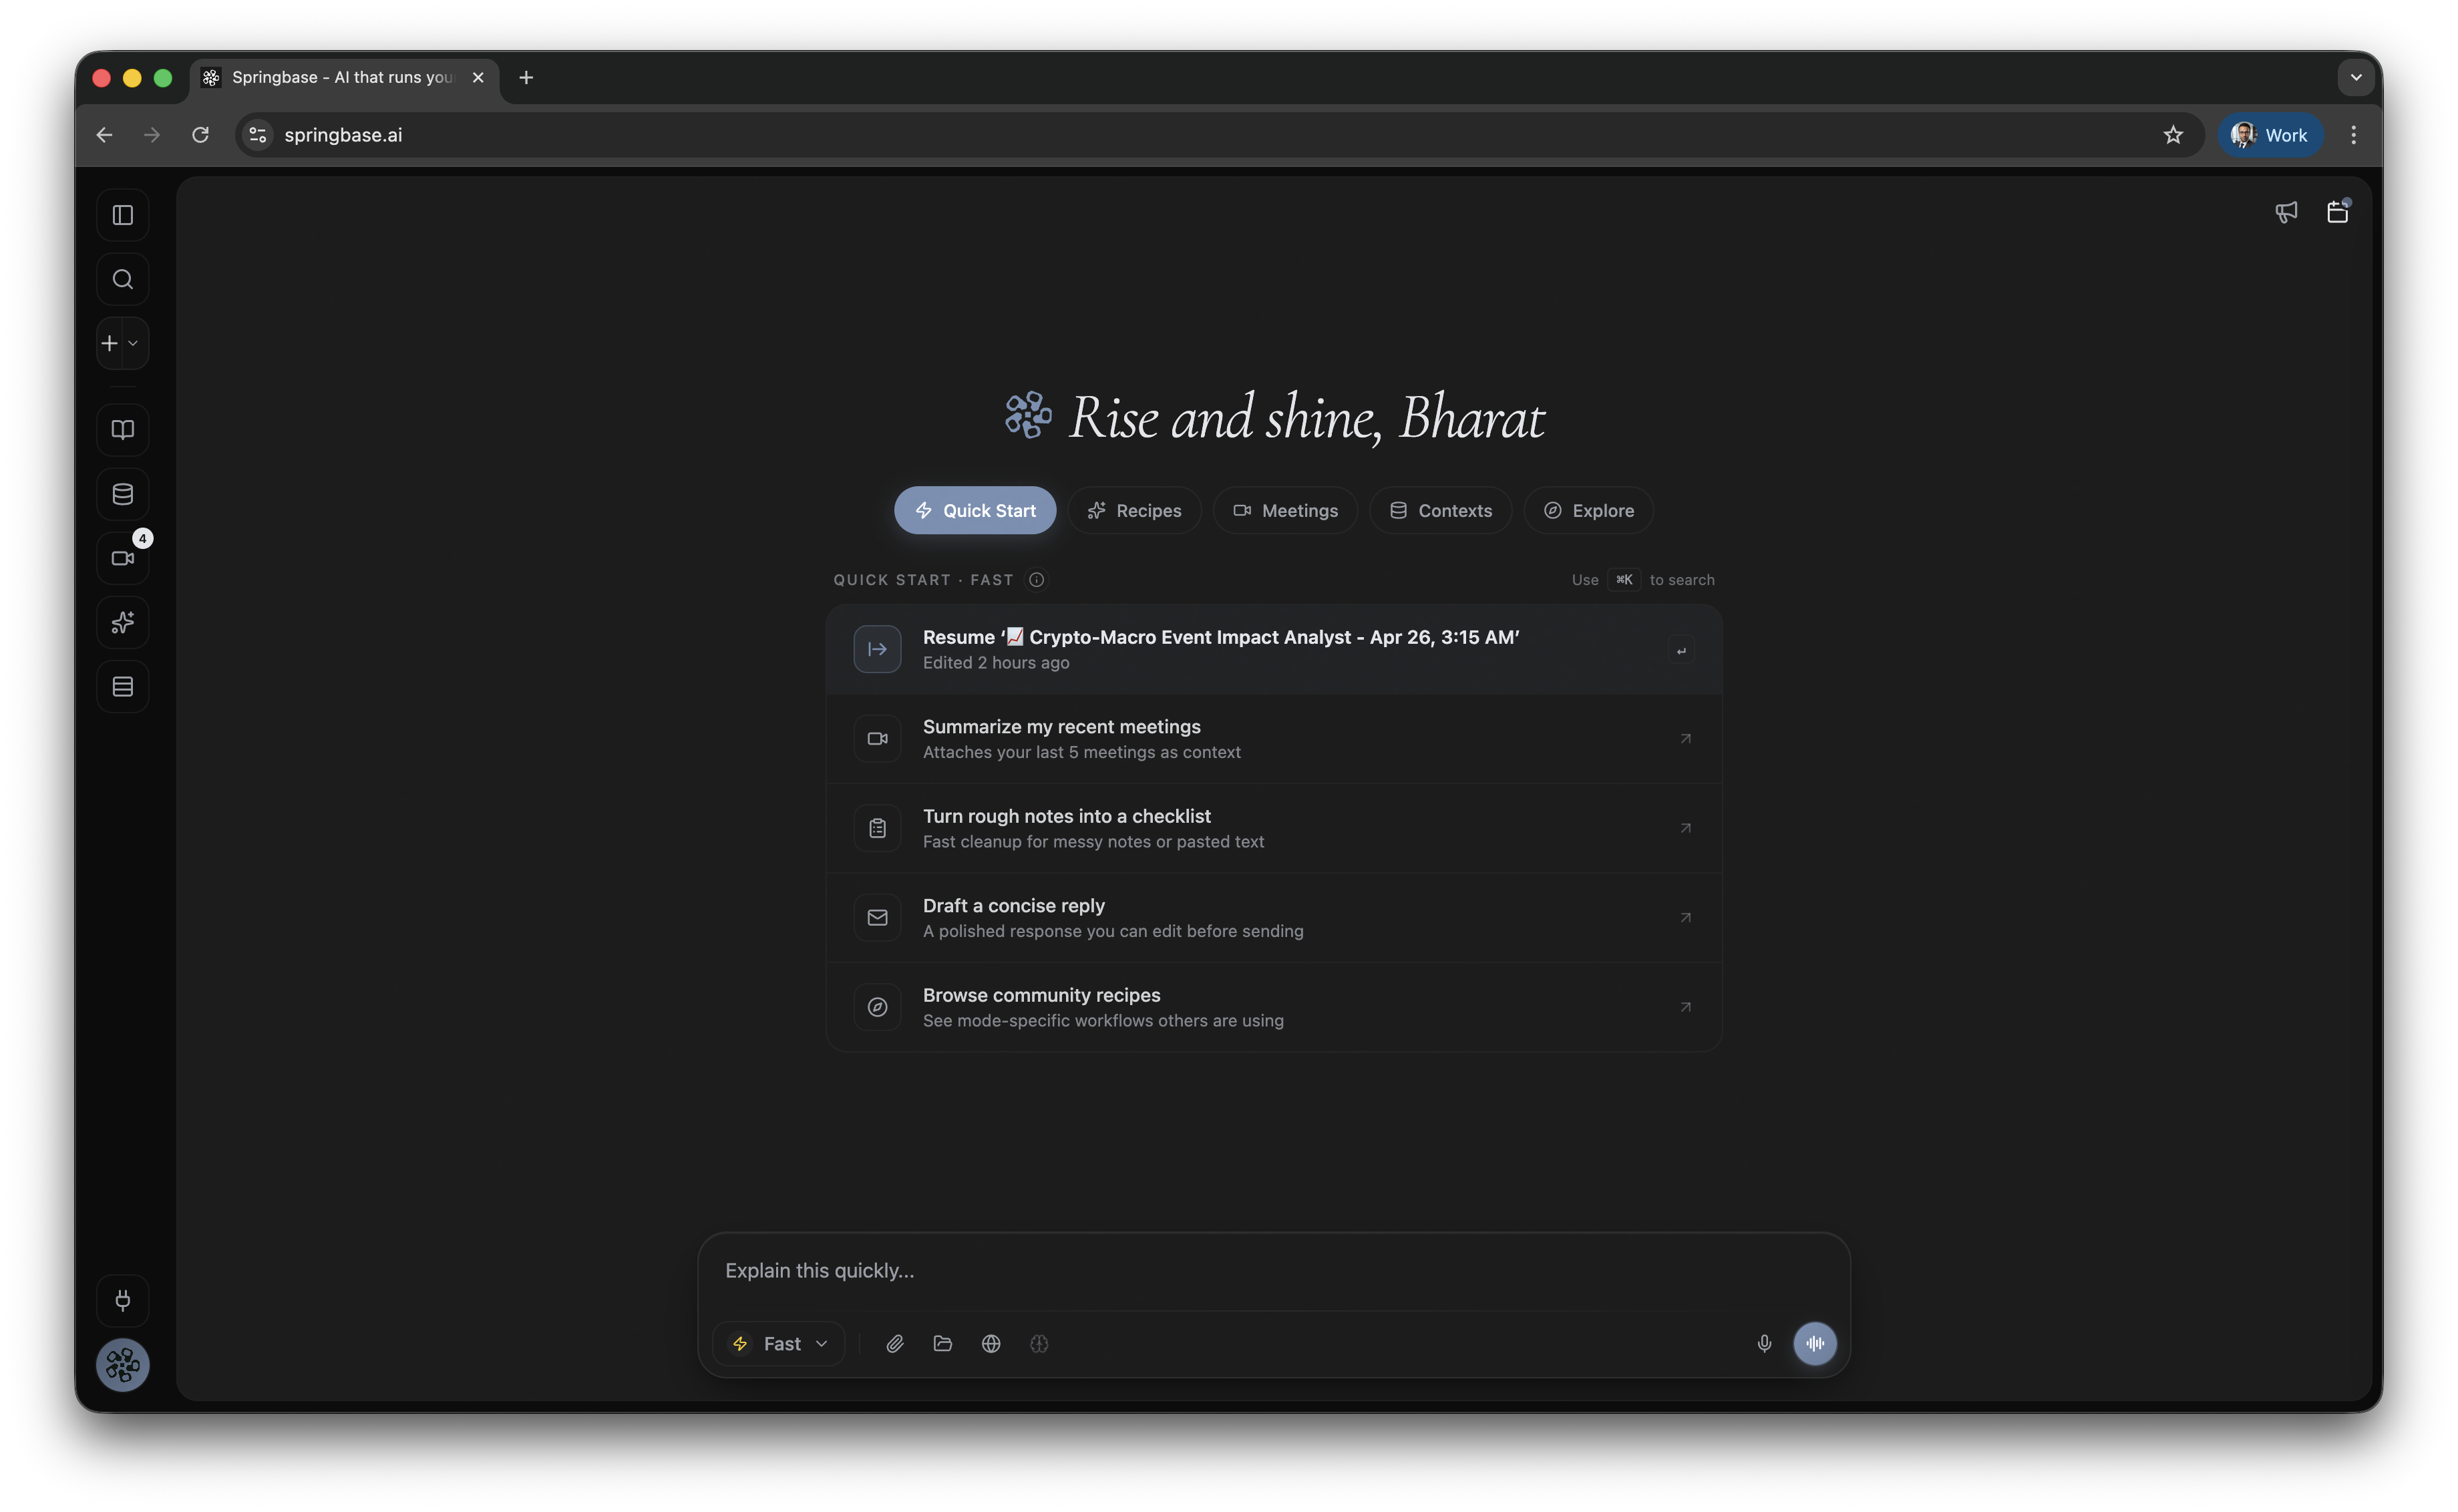This screenshot has width=2458, height=1512.
Task: Click the enter key icon on Resume row
Action: click(1681, 650)
